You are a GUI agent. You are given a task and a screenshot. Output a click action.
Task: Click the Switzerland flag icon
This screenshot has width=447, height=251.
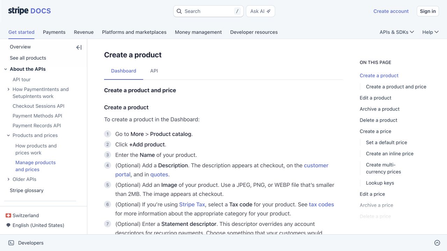[8, 215]
